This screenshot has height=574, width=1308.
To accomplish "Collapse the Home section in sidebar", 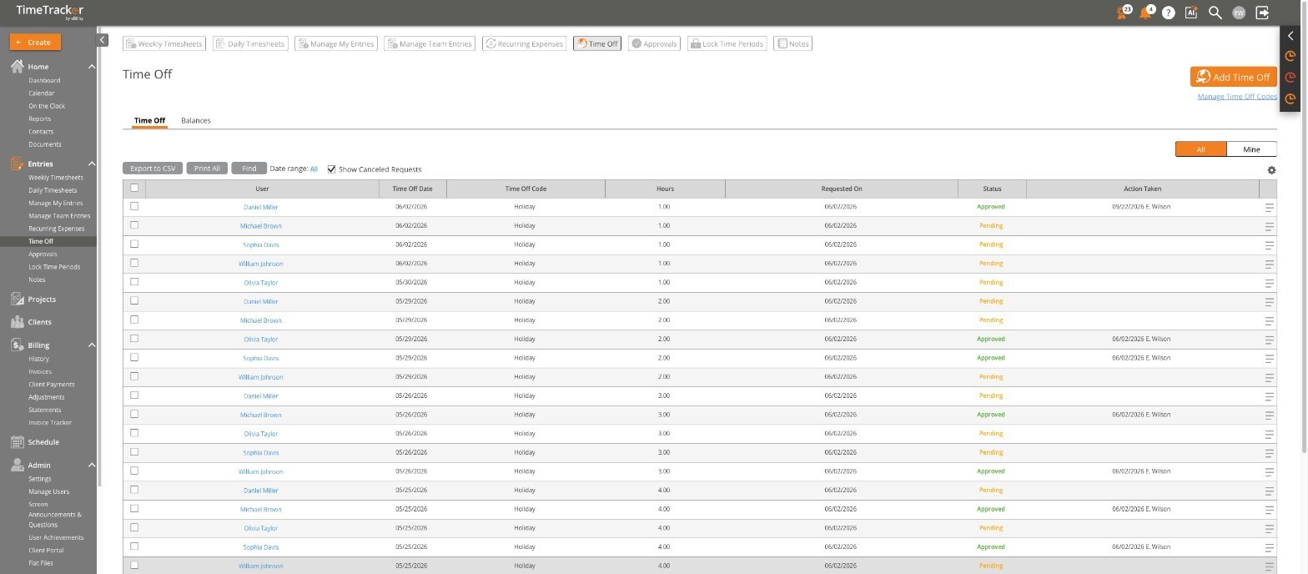I will [92, 67].
